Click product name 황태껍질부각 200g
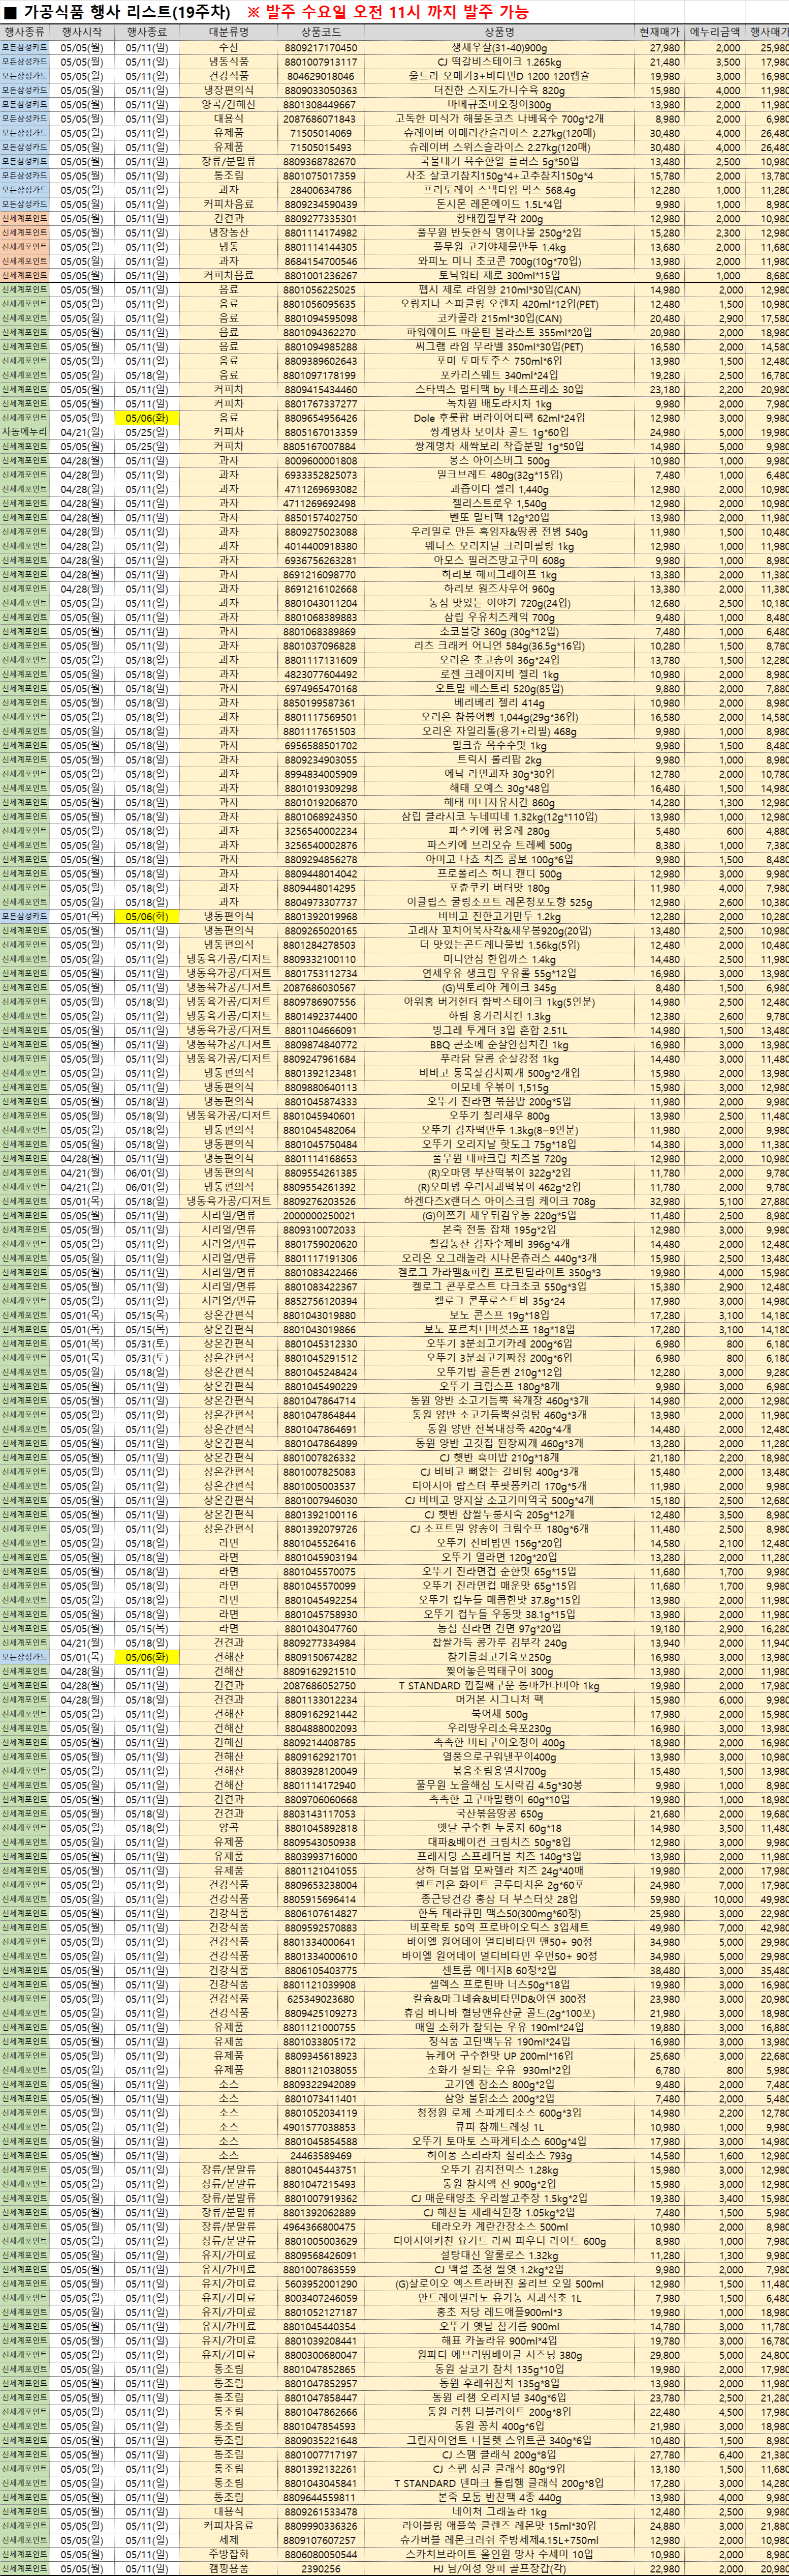The image size is (789, 2576). tap(499, 219)
